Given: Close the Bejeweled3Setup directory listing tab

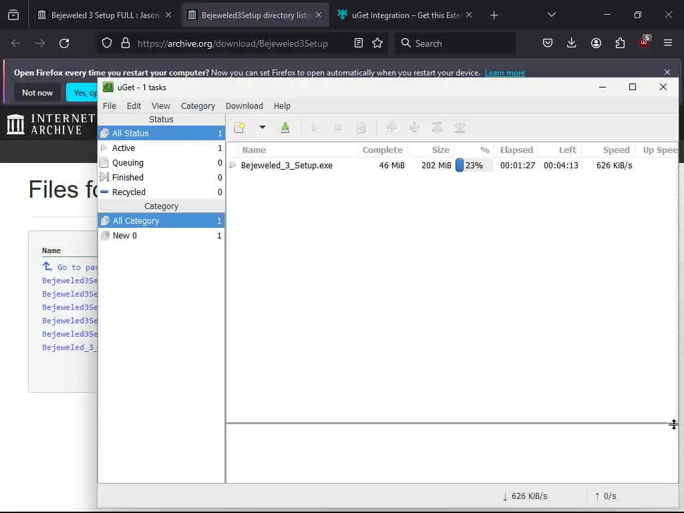Looking at the screenshot, I should point(319,15).
